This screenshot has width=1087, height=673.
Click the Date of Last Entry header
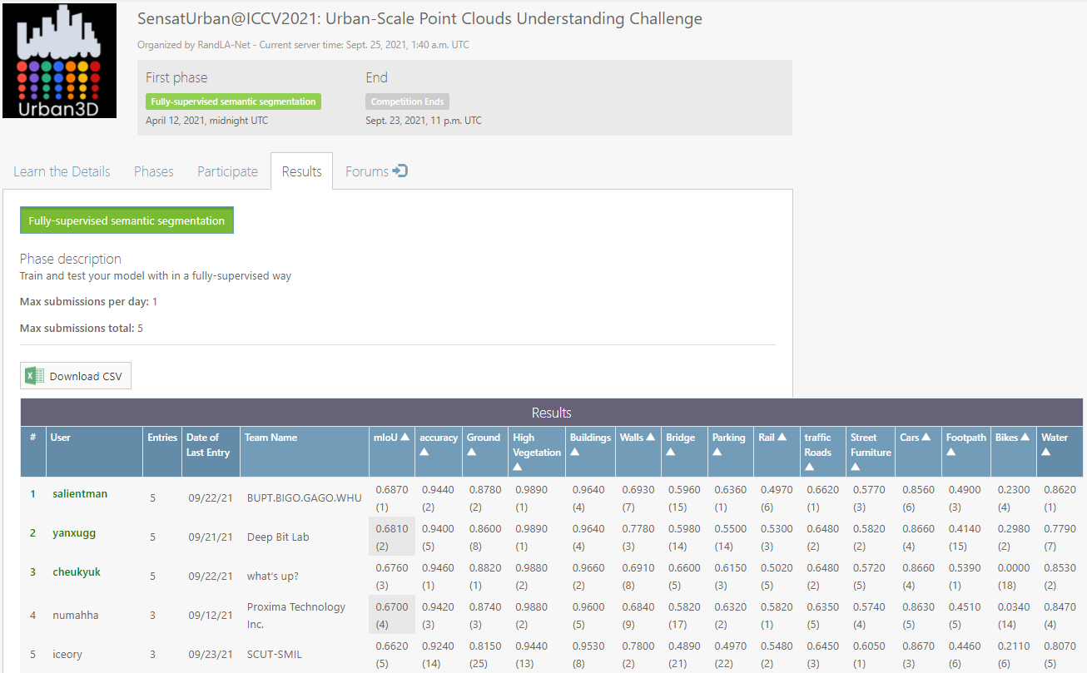pos(211,452)
